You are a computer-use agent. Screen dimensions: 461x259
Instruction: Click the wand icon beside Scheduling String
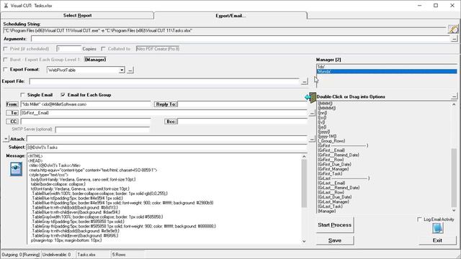pyautogui.click(x=453, y=29)
